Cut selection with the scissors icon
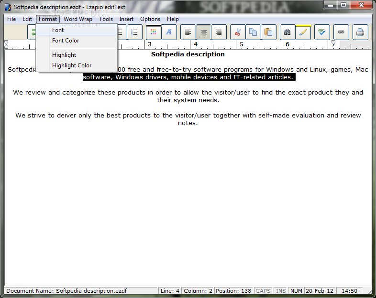The width and height of the screenshot is (376, 298). tap(238, 32)
